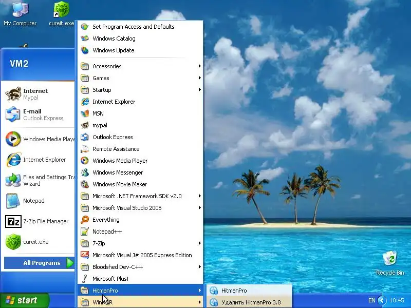Click the green cureit.exe Start menu icon

(13, 242)
